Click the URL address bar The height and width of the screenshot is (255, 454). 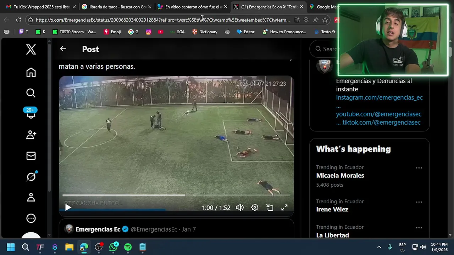click(x=163, y=20)
